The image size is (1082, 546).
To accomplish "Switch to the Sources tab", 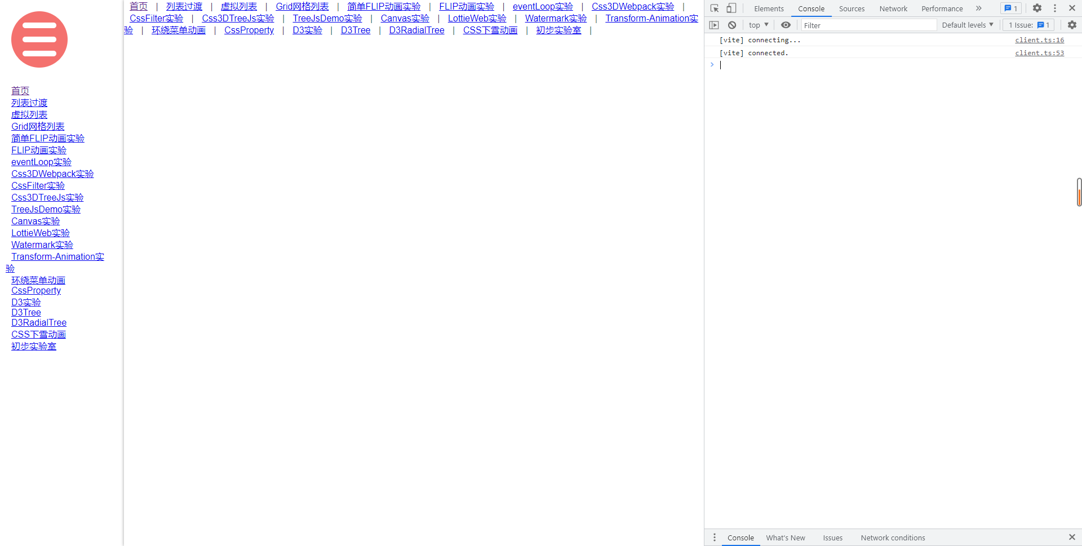I will tap(852, 8).
